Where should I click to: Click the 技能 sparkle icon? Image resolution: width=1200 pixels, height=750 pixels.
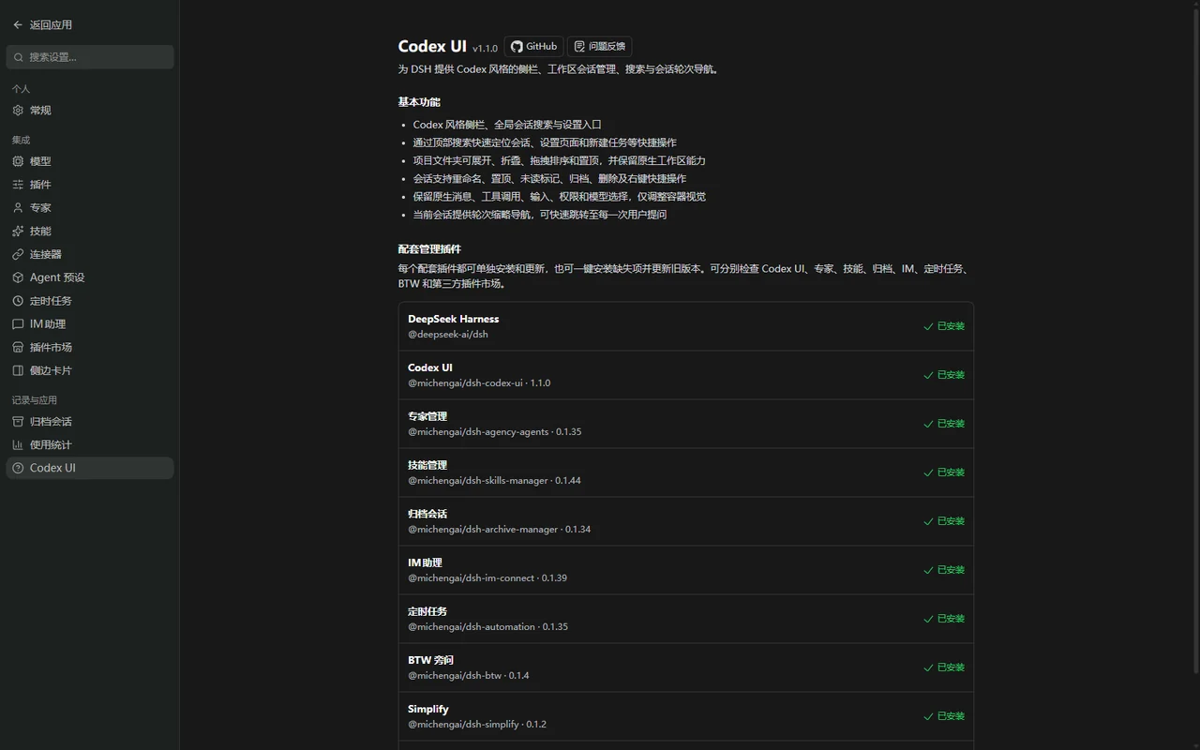tap(18, 232)
